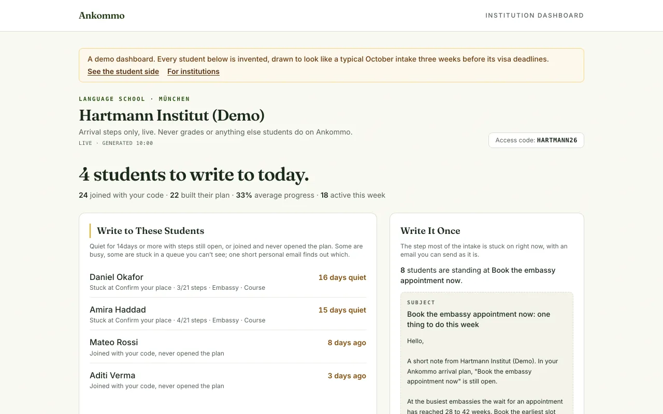Click the 'A demo dashboard.' banner sentence
The image size is (663, 414).
tap(318, 59)
